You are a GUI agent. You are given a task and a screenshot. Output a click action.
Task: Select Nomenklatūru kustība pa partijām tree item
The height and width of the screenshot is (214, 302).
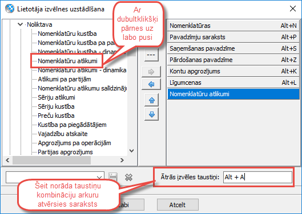coord(76,43)
